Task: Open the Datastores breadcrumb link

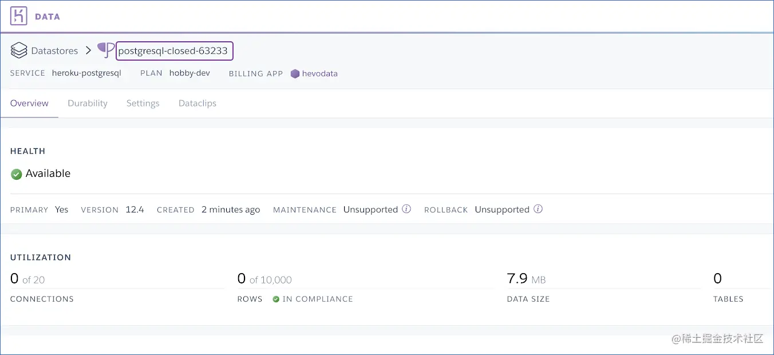Action: coord(56,50)
